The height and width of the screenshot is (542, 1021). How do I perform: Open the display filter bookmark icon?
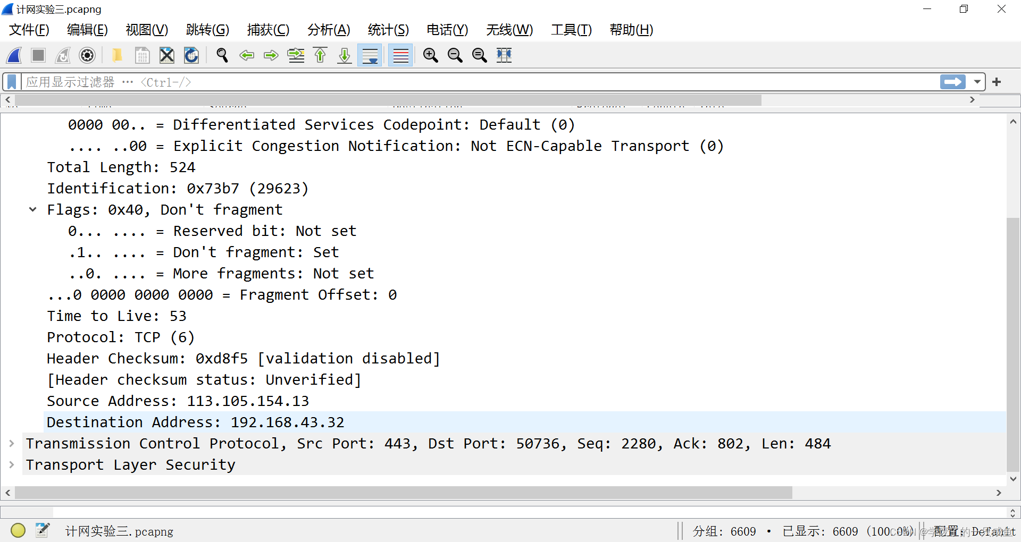12,82
